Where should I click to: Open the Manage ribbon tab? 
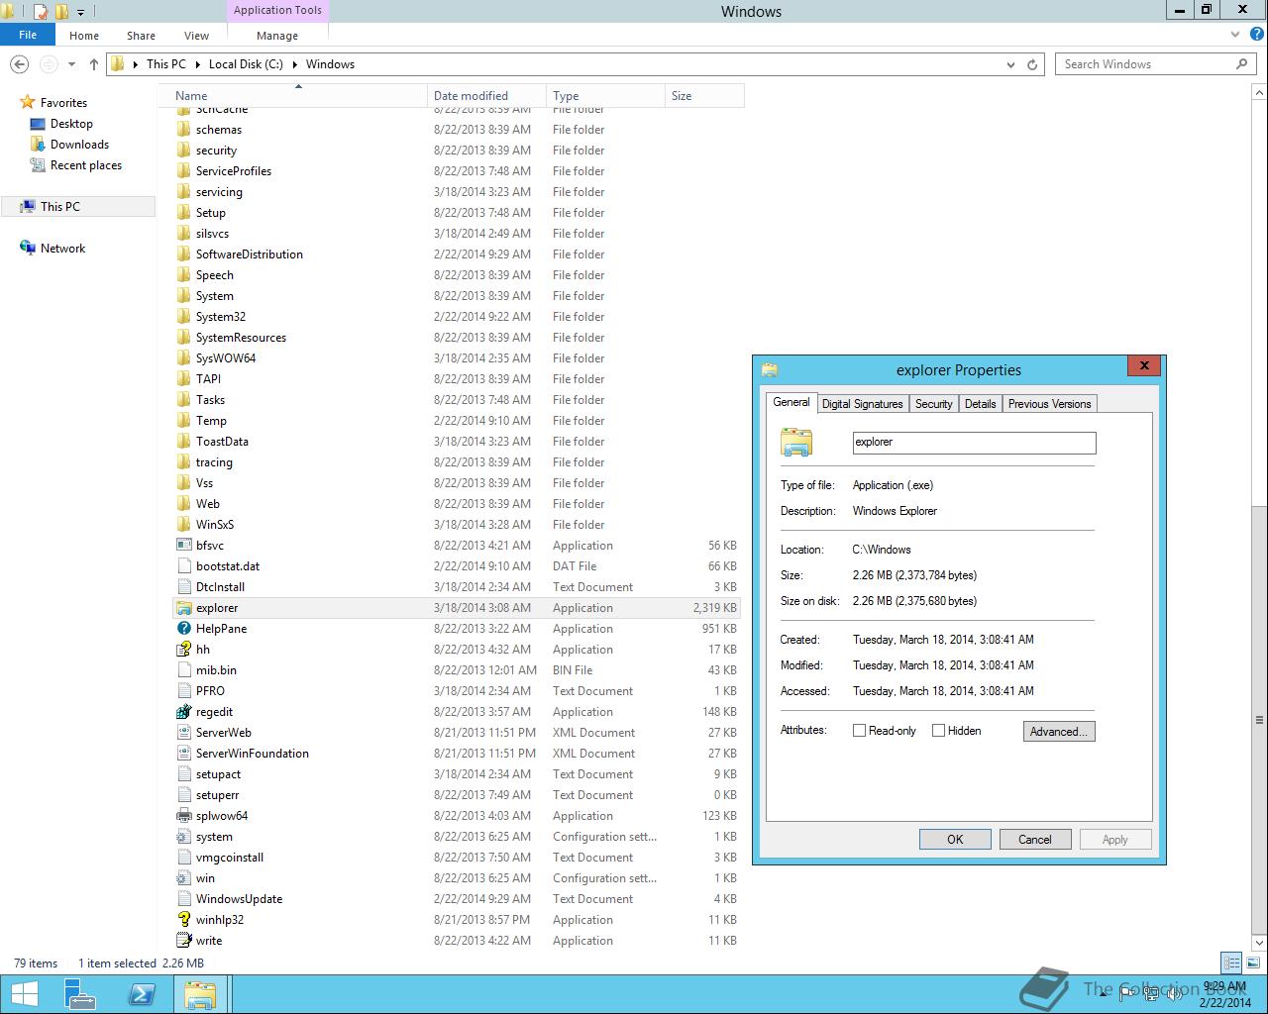tap(277, 35)
